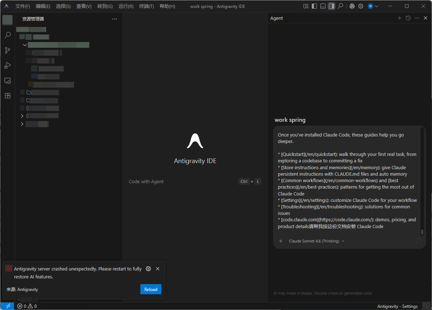Toggle the bottom panel
Screen dimensions: 432x310
pyautogui.click(x=323, y=6)
